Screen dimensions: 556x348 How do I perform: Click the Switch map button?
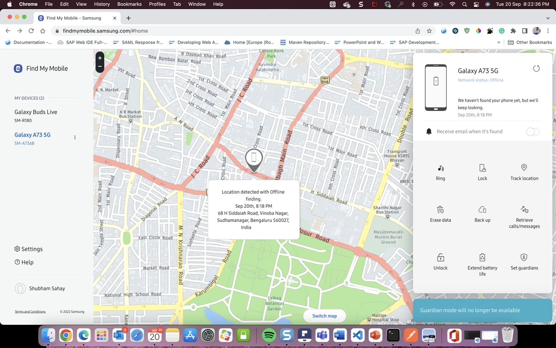click(324, 316)
